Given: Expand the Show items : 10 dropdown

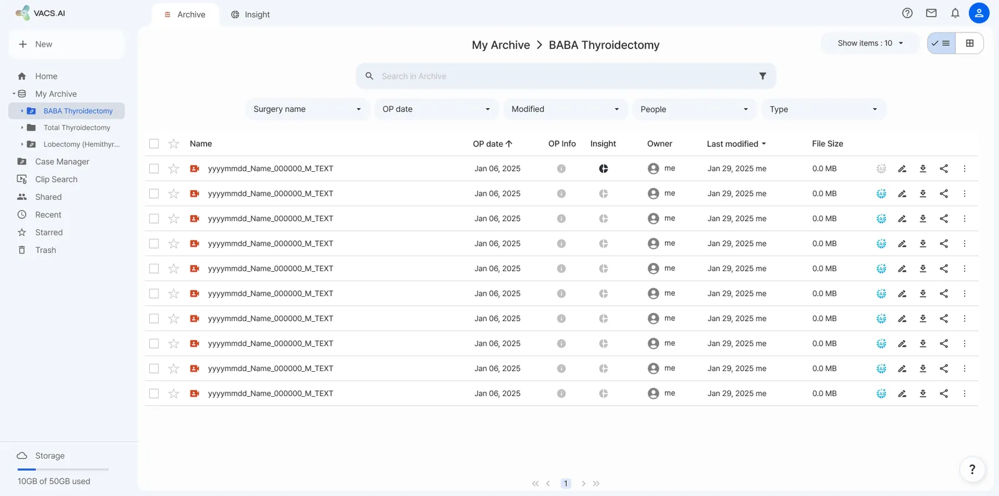Looking at the screenshot, I should (x=870, y=43).
